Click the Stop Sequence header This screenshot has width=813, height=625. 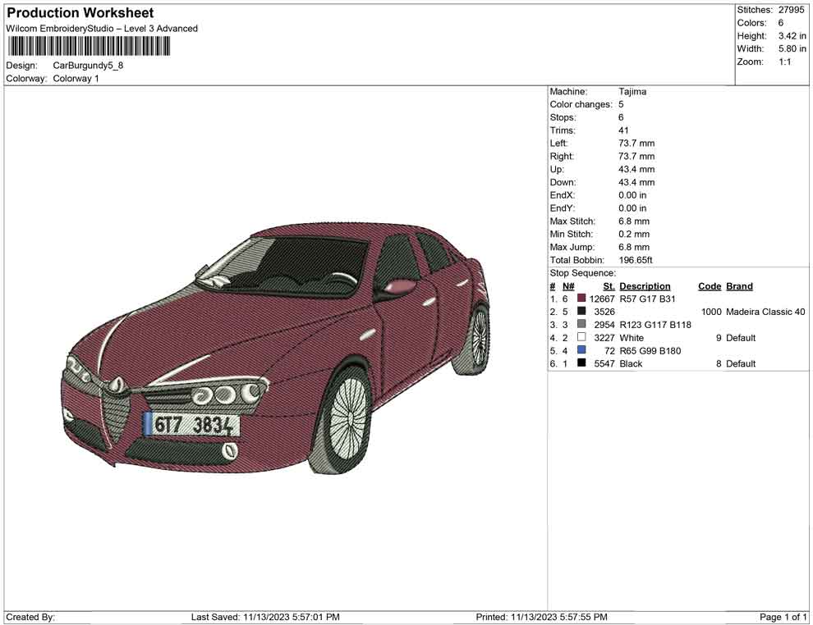tap(582, 272)
